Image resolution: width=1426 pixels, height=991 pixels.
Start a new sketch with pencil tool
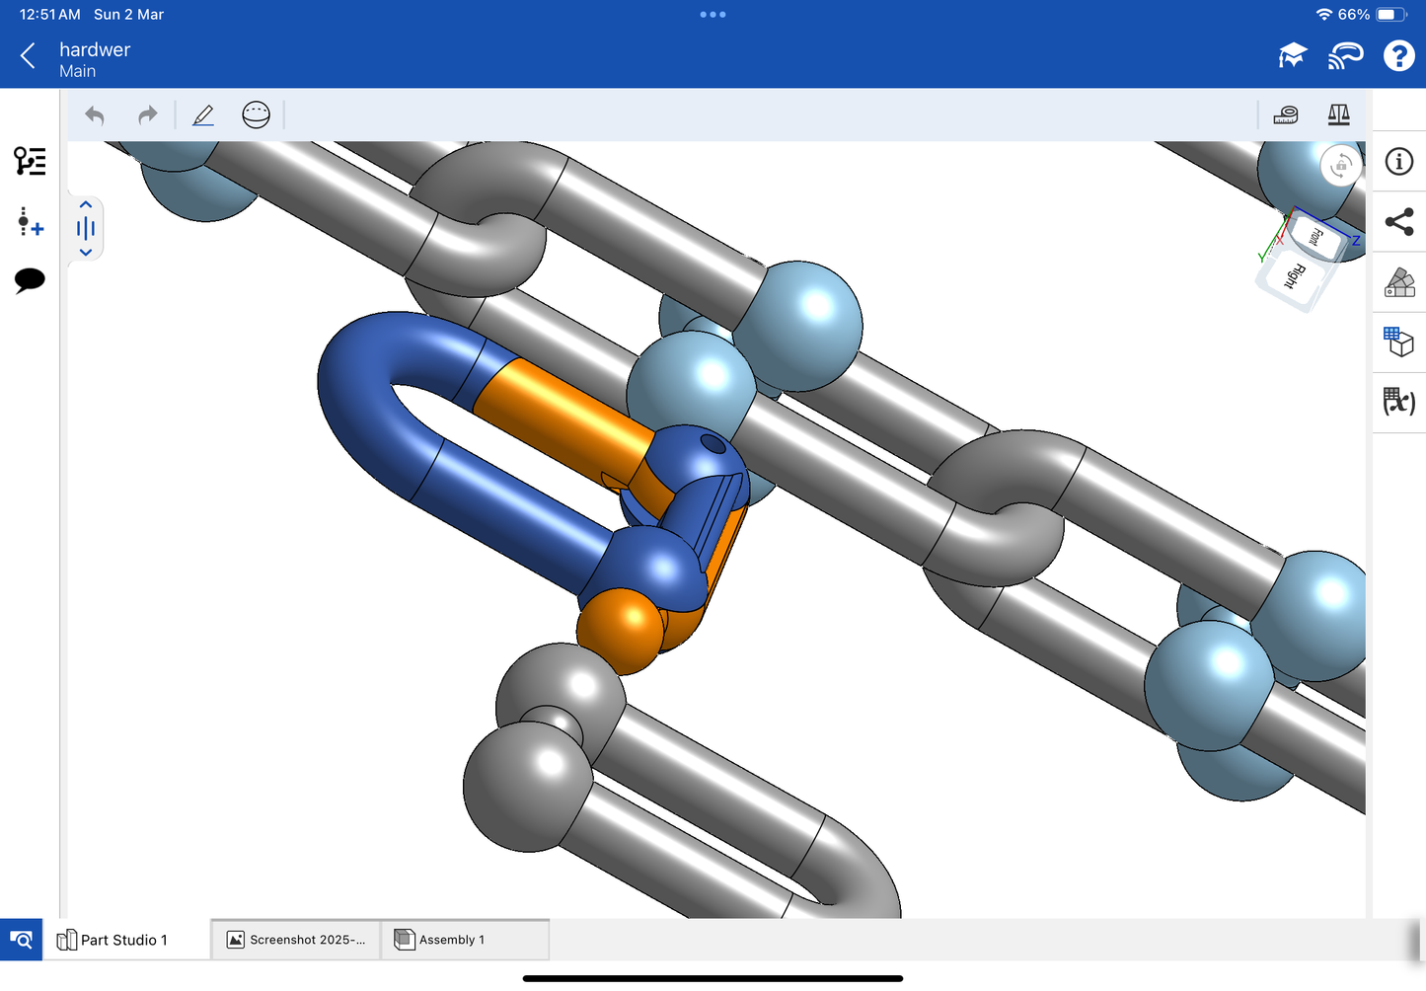[x=203, y=115]
